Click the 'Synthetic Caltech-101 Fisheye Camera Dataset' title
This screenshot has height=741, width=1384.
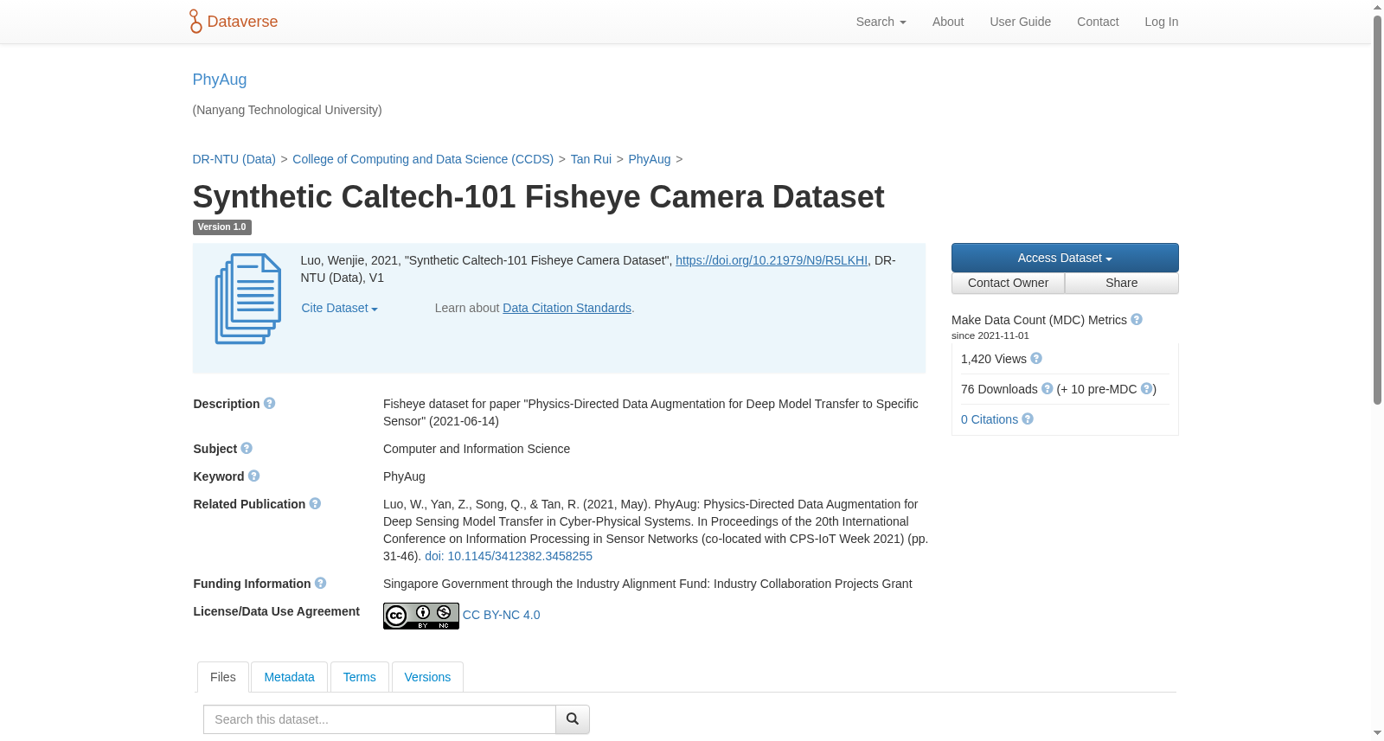(539, 197)
